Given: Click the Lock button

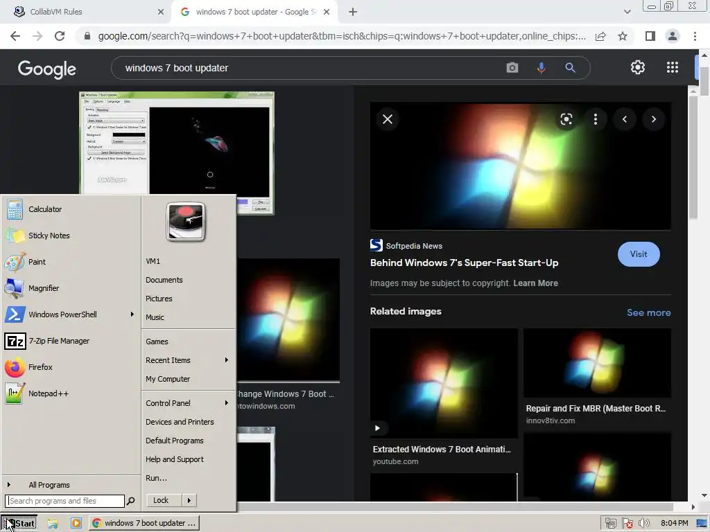Looking at the screenshot, I should (164, 500).
